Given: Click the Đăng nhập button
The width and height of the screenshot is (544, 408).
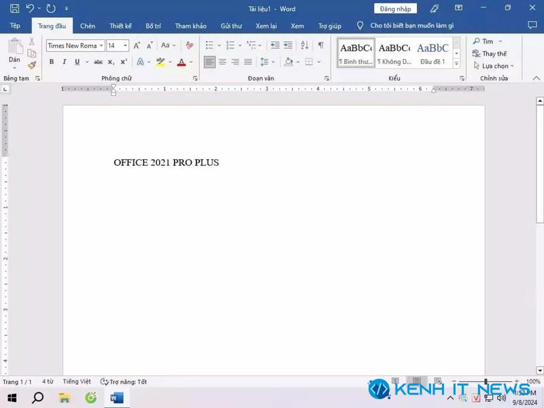Looking at the screenshot, I should pos(395,9).
